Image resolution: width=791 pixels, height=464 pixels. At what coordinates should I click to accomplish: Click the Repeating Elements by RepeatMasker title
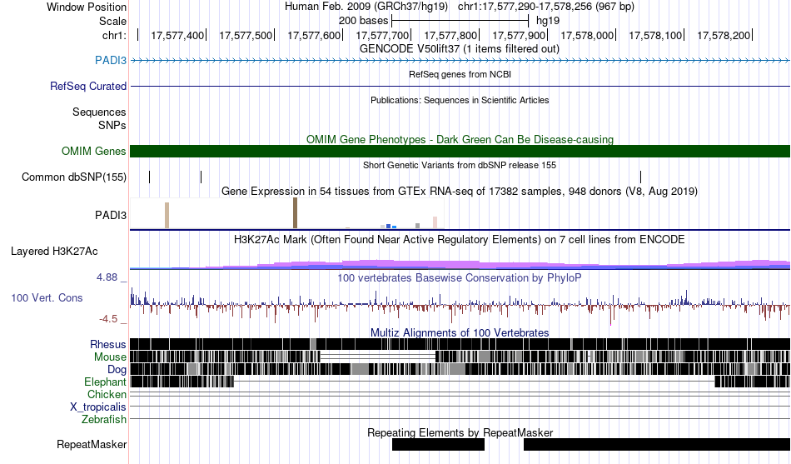[460, 432]
